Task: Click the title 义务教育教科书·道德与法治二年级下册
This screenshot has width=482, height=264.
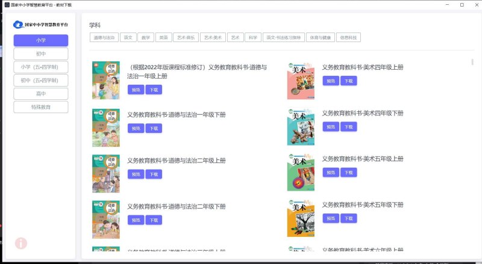Action: [x=177, y=207]
